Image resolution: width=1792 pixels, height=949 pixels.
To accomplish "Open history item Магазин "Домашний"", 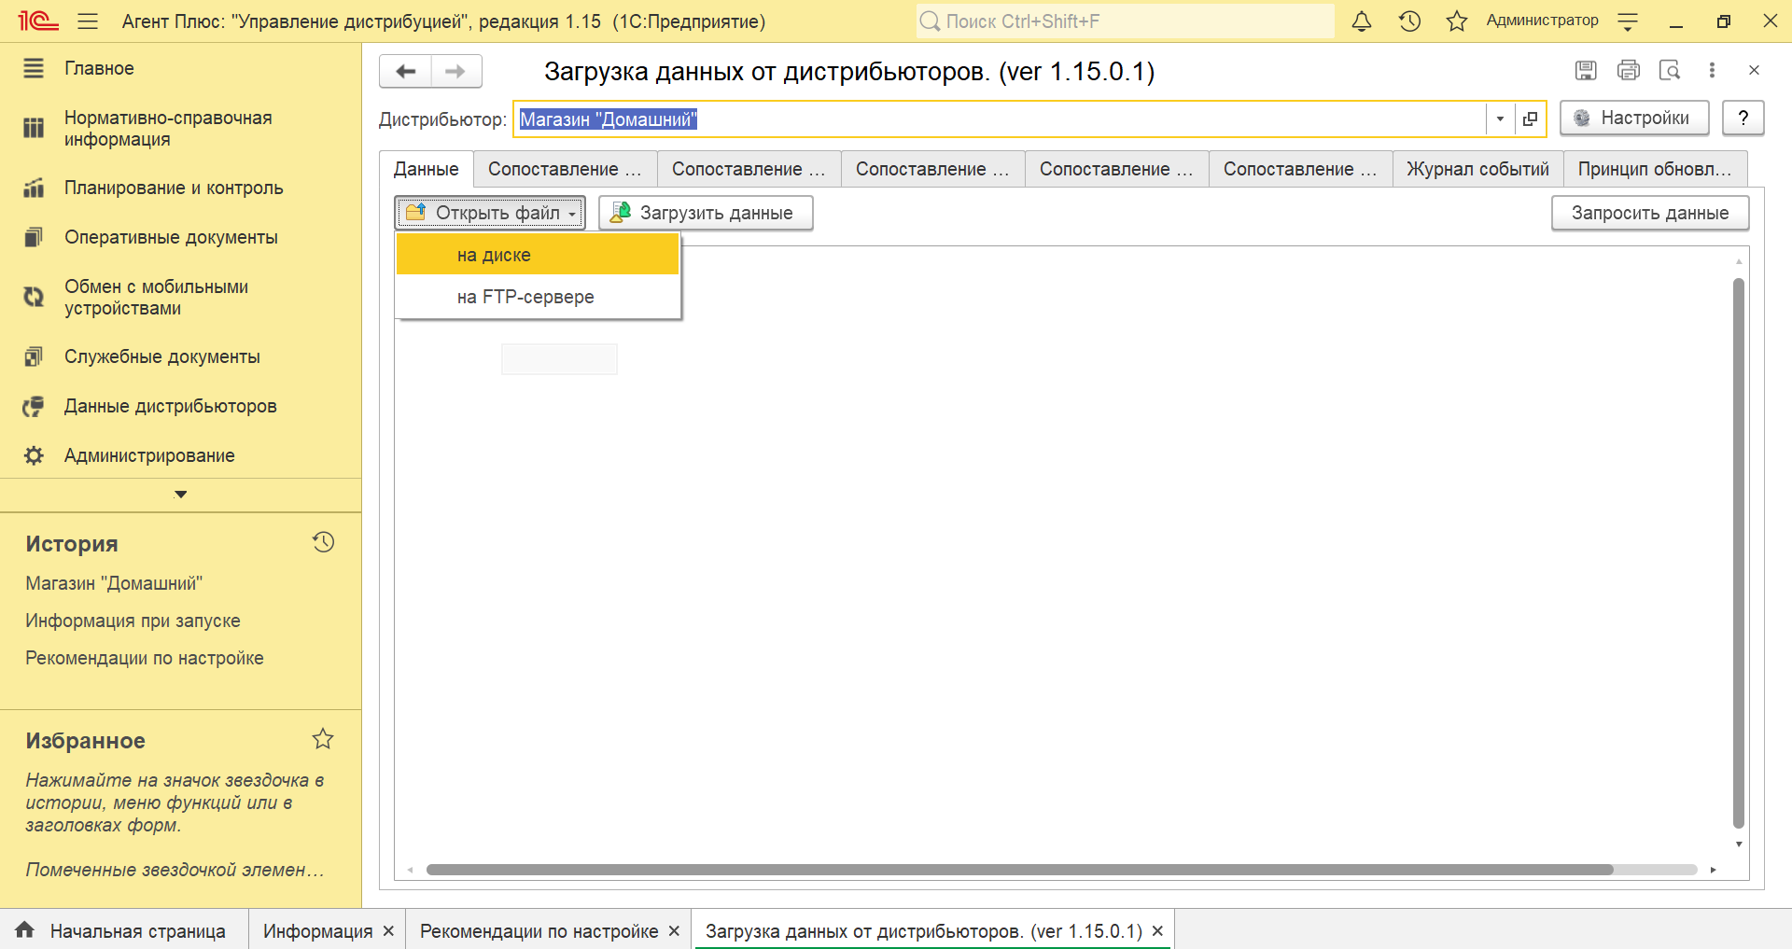I will [114, 583].
